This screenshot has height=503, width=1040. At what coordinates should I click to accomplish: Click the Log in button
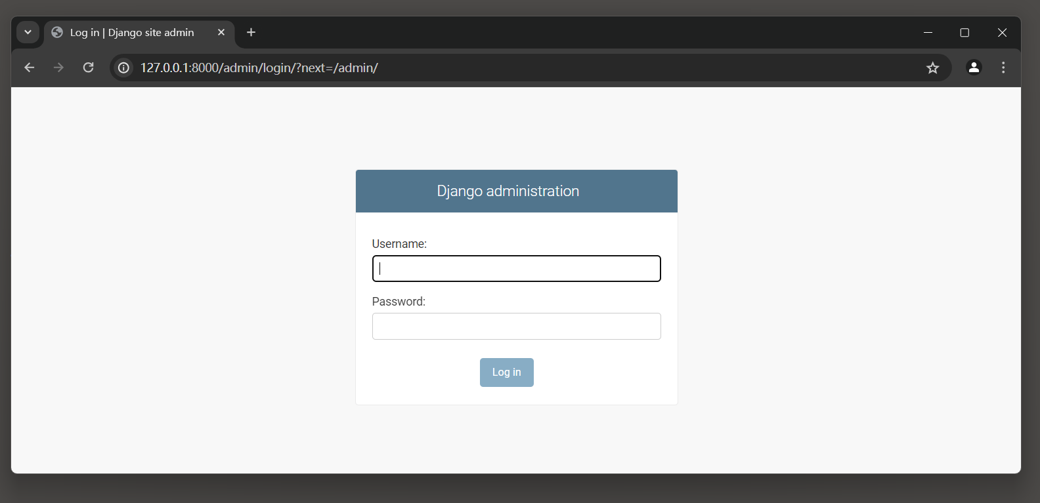click(507, 372)
